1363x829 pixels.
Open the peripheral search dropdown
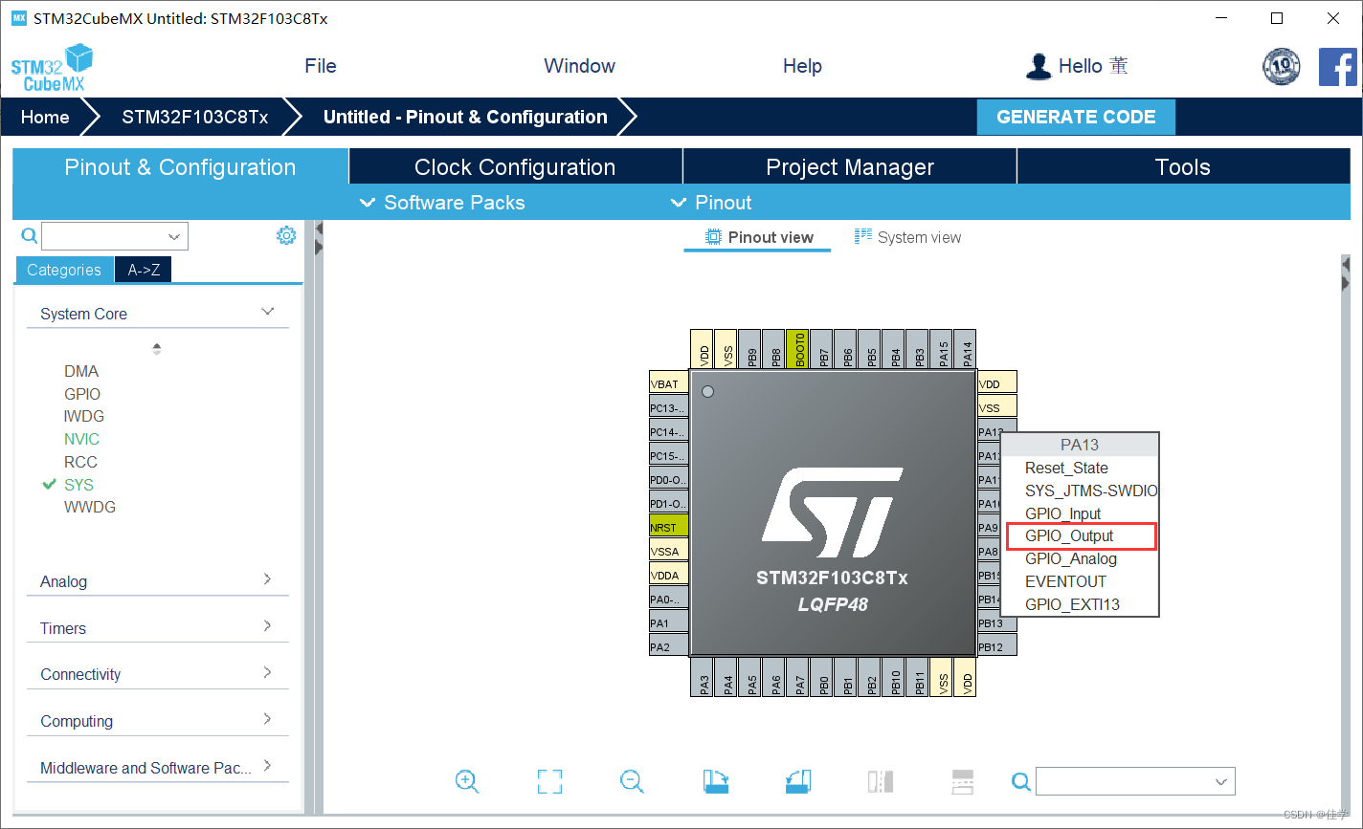click(x=173, y=235)
